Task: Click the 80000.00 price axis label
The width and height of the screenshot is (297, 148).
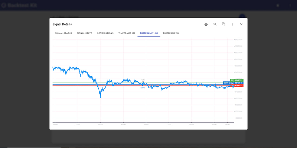Action: (239, 66)
